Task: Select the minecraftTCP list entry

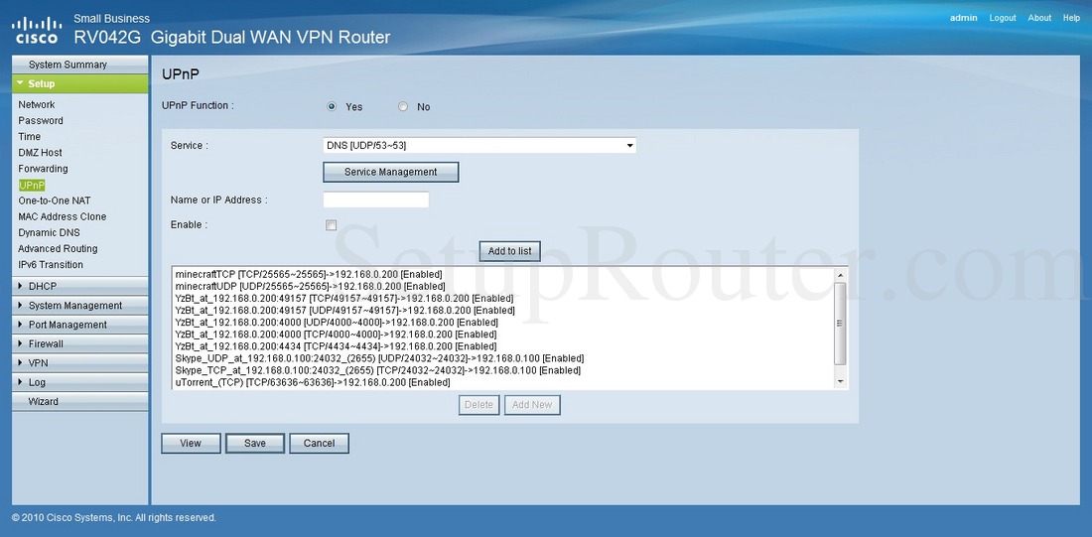Action: tap(309, 274)
